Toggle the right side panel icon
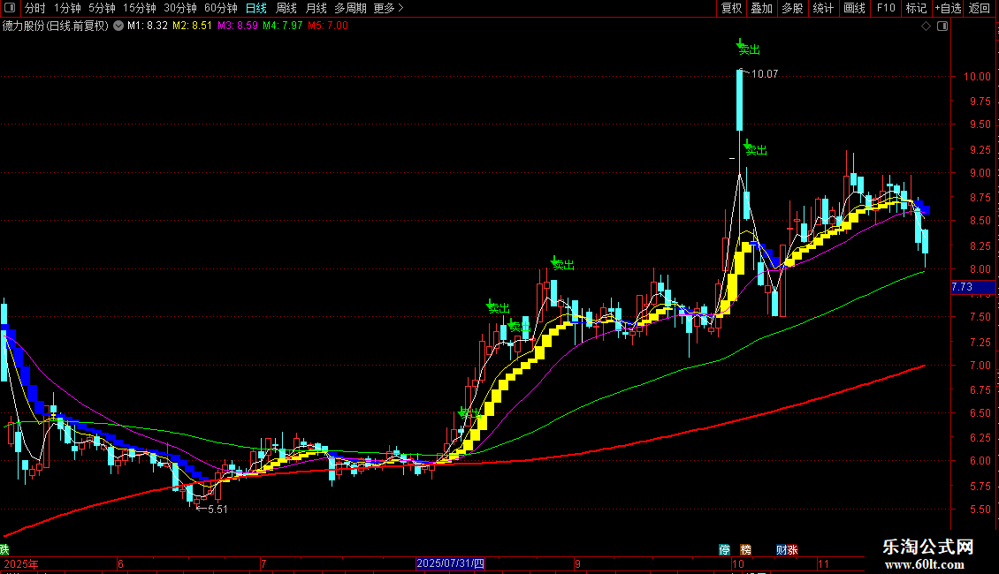The height and width of the screenshot is (574, 999). tap(942, 26)
